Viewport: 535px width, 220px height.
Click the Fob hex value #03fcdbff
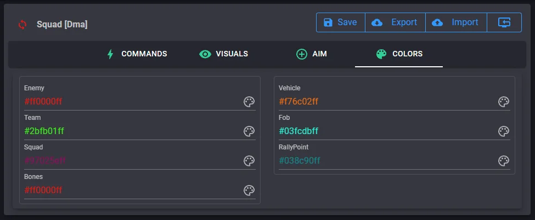tap(384, 131)
